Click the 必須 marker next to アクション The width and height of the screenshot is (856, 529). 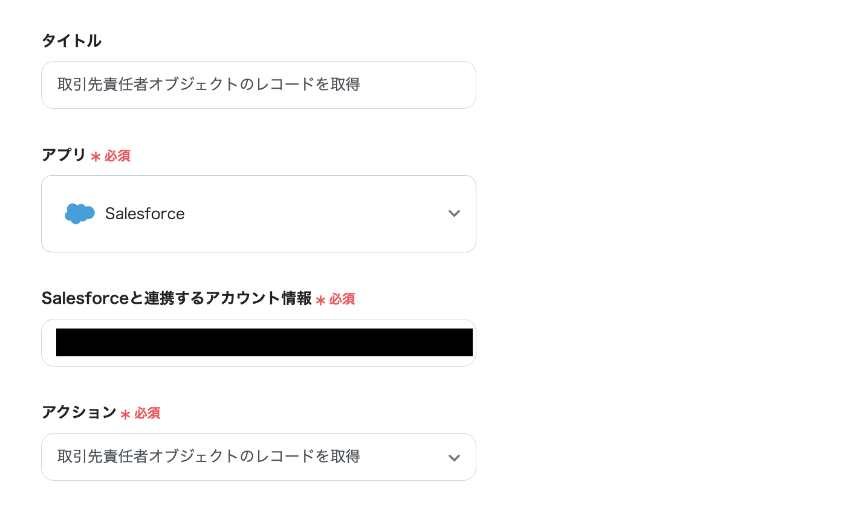tap(147, 414)
